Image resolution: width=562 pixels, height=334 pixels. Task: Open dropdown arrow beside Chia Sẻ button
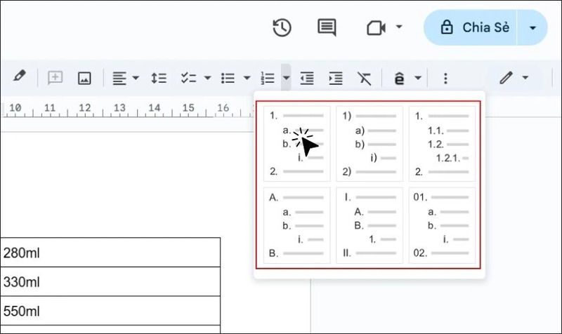point(532,28)
